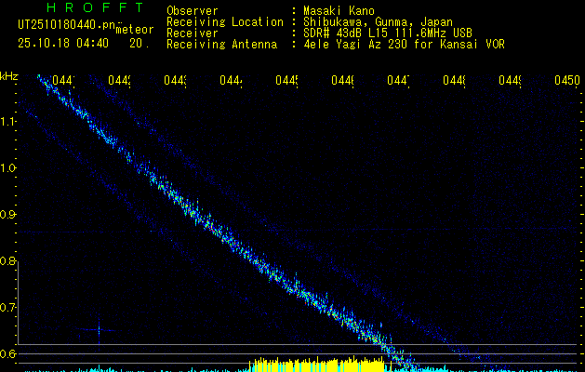Click the meteor label under the filename

[x=134, y=30]
